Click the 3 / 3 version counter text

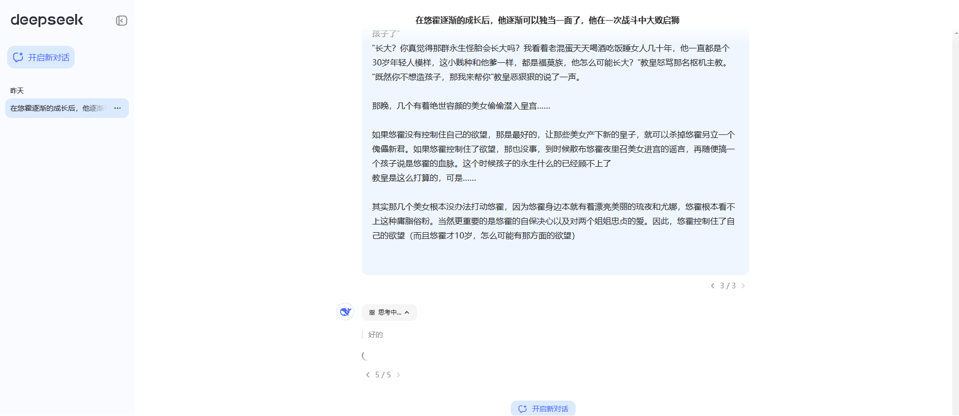728,286
